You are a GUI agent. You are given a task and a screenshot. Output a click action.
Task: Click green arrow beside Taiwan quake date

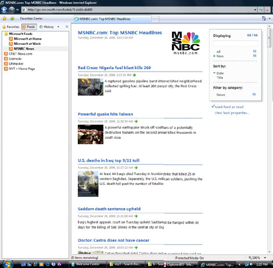(136, 122)
